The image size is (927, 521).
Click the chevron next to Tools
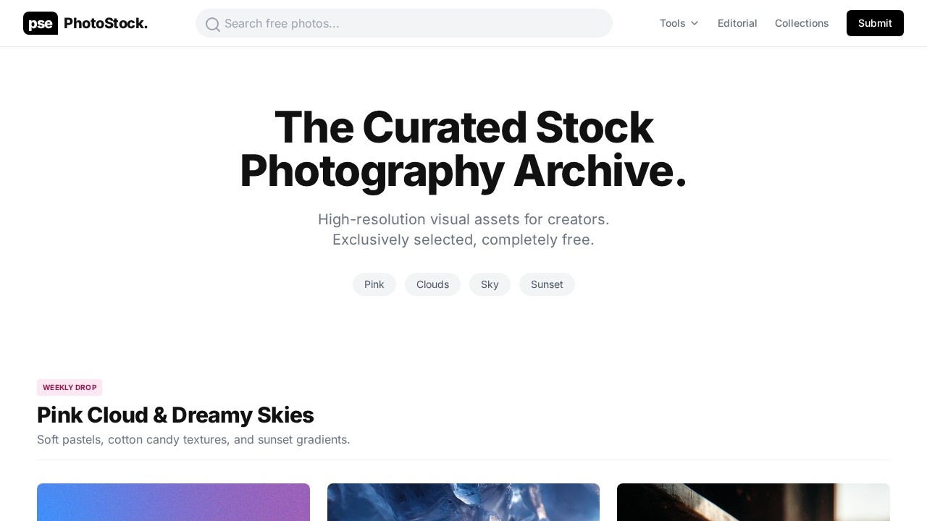coord(695,23)
